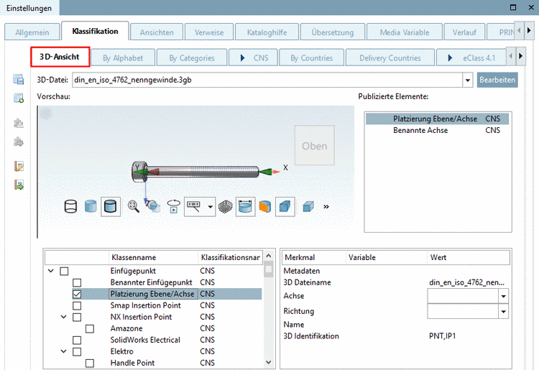Click the class list scrollbar up arrow
Viewport: 539px width, 370px height.
(x=269, y=256)
